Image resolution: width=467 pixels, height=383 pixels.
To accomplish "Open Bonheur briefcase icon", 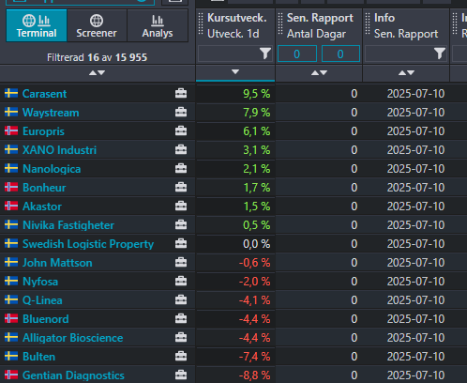I will coord(181,187).
